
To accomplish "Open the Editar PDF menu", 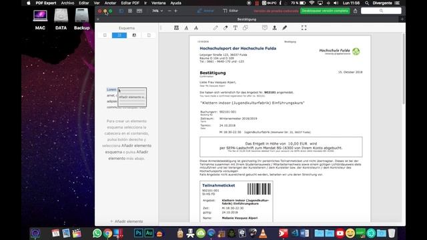I will pyautogui.click(x=130, y=3).
